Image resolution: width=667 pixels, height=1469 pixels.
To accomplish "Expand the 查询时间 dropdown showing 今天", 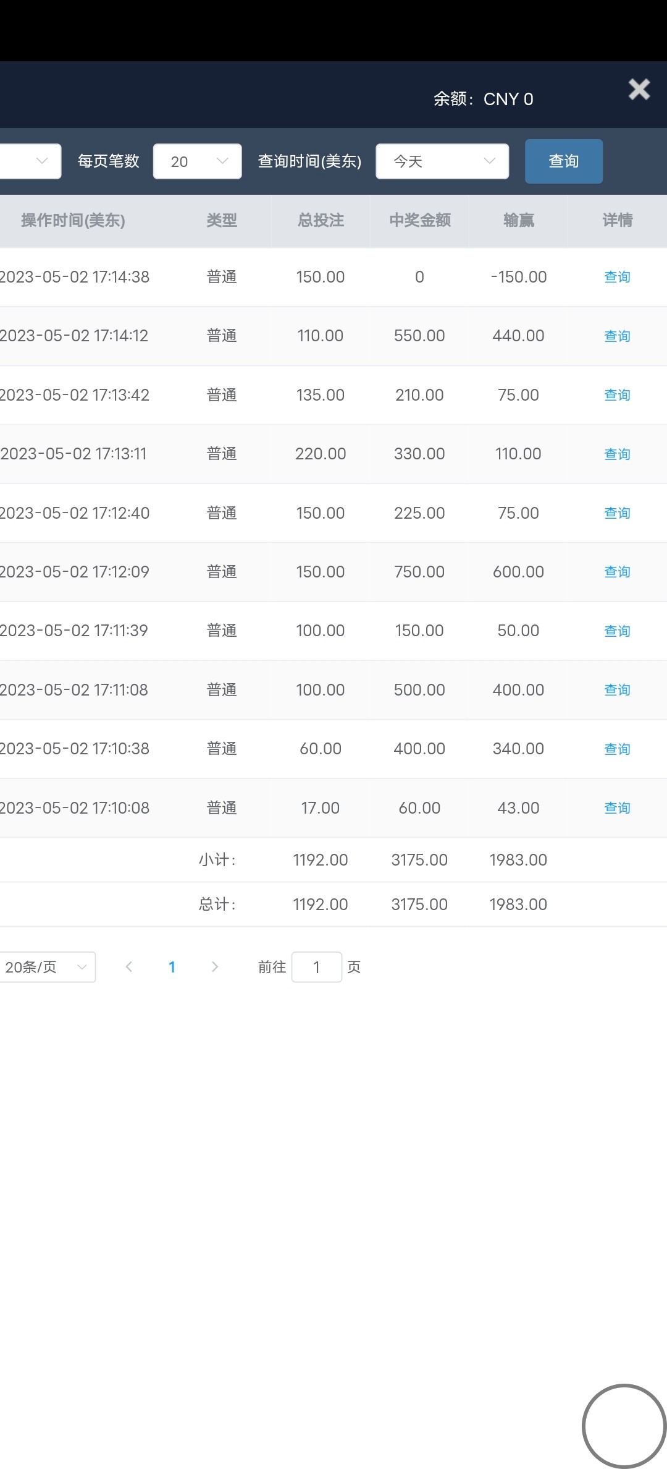I will [x=442, y=161].
